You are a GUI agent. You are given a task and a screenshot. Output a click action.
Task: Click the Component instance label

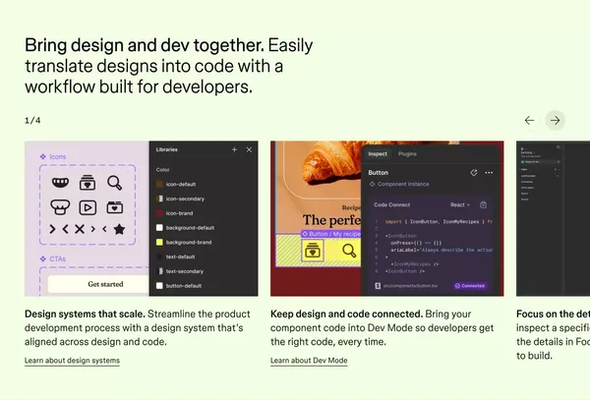(x=403, y=184)
